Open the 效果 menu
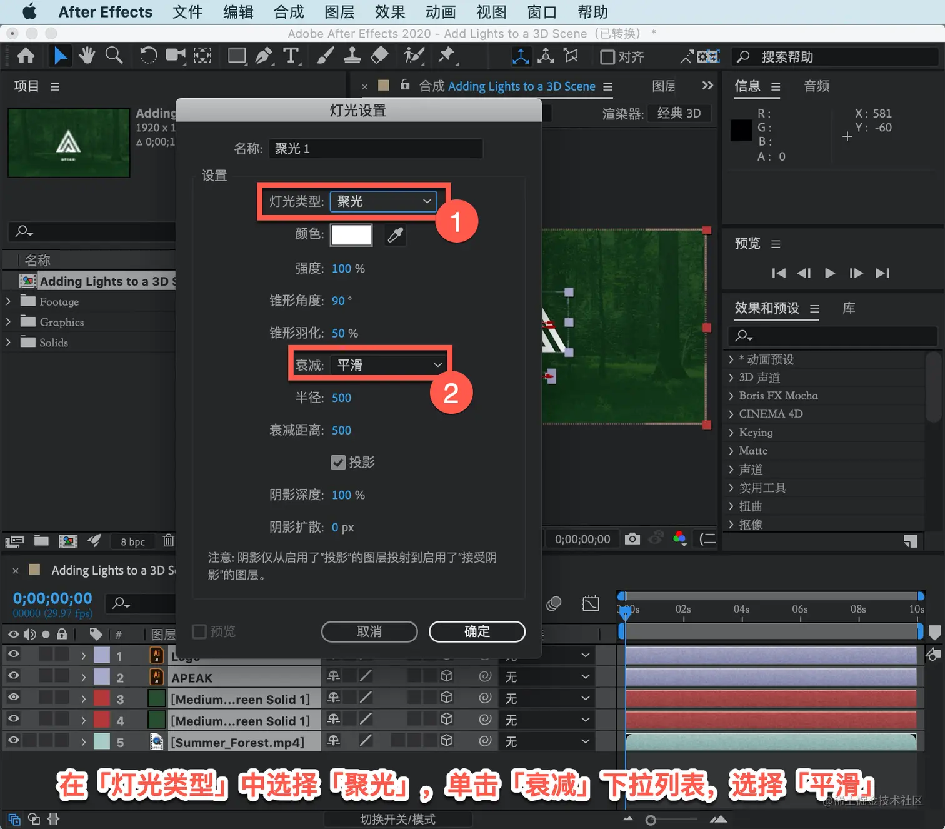This screenshot has width=945, height=829. tap(390, 12)
